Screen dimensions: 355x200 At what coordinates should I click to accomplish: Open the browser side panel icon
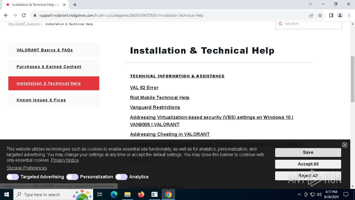pos(331,15)
